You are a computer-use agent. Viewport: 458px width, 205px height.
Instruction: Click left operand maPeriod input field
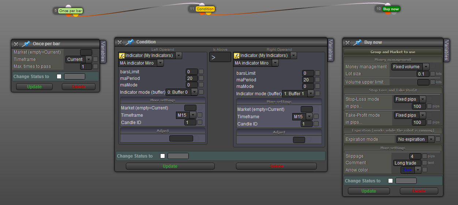point(192,78)
